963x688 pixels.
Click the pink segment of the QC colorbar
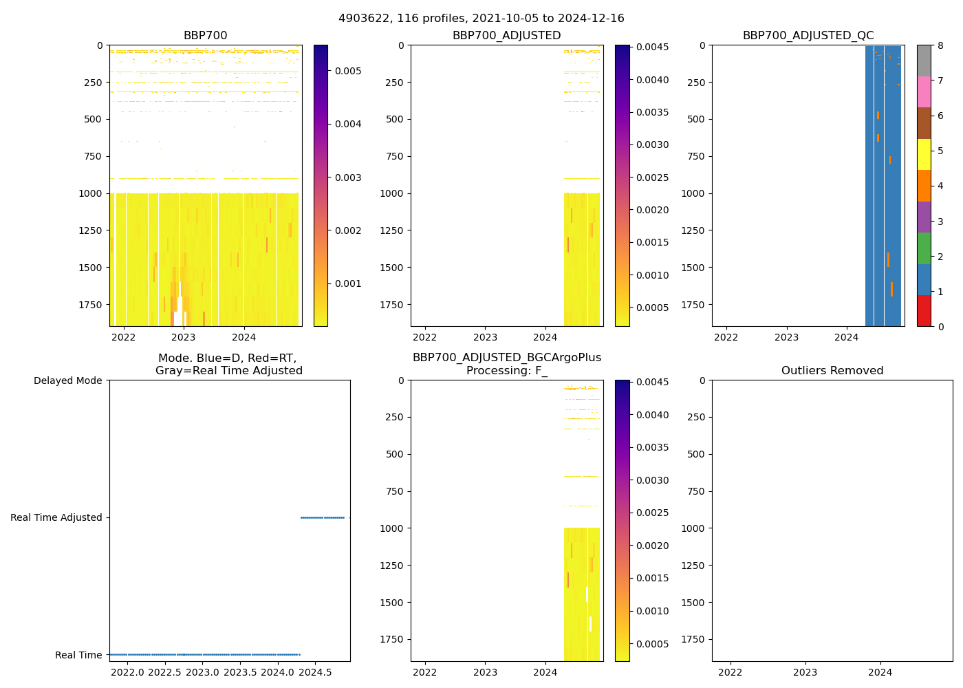tap(924, 92)
